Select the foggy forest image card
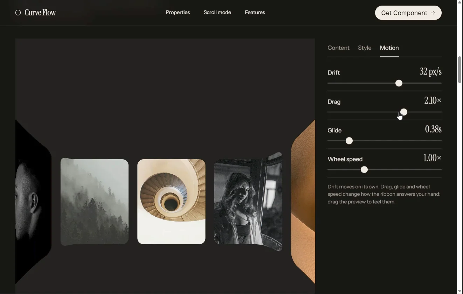 (x=95, y=202)
